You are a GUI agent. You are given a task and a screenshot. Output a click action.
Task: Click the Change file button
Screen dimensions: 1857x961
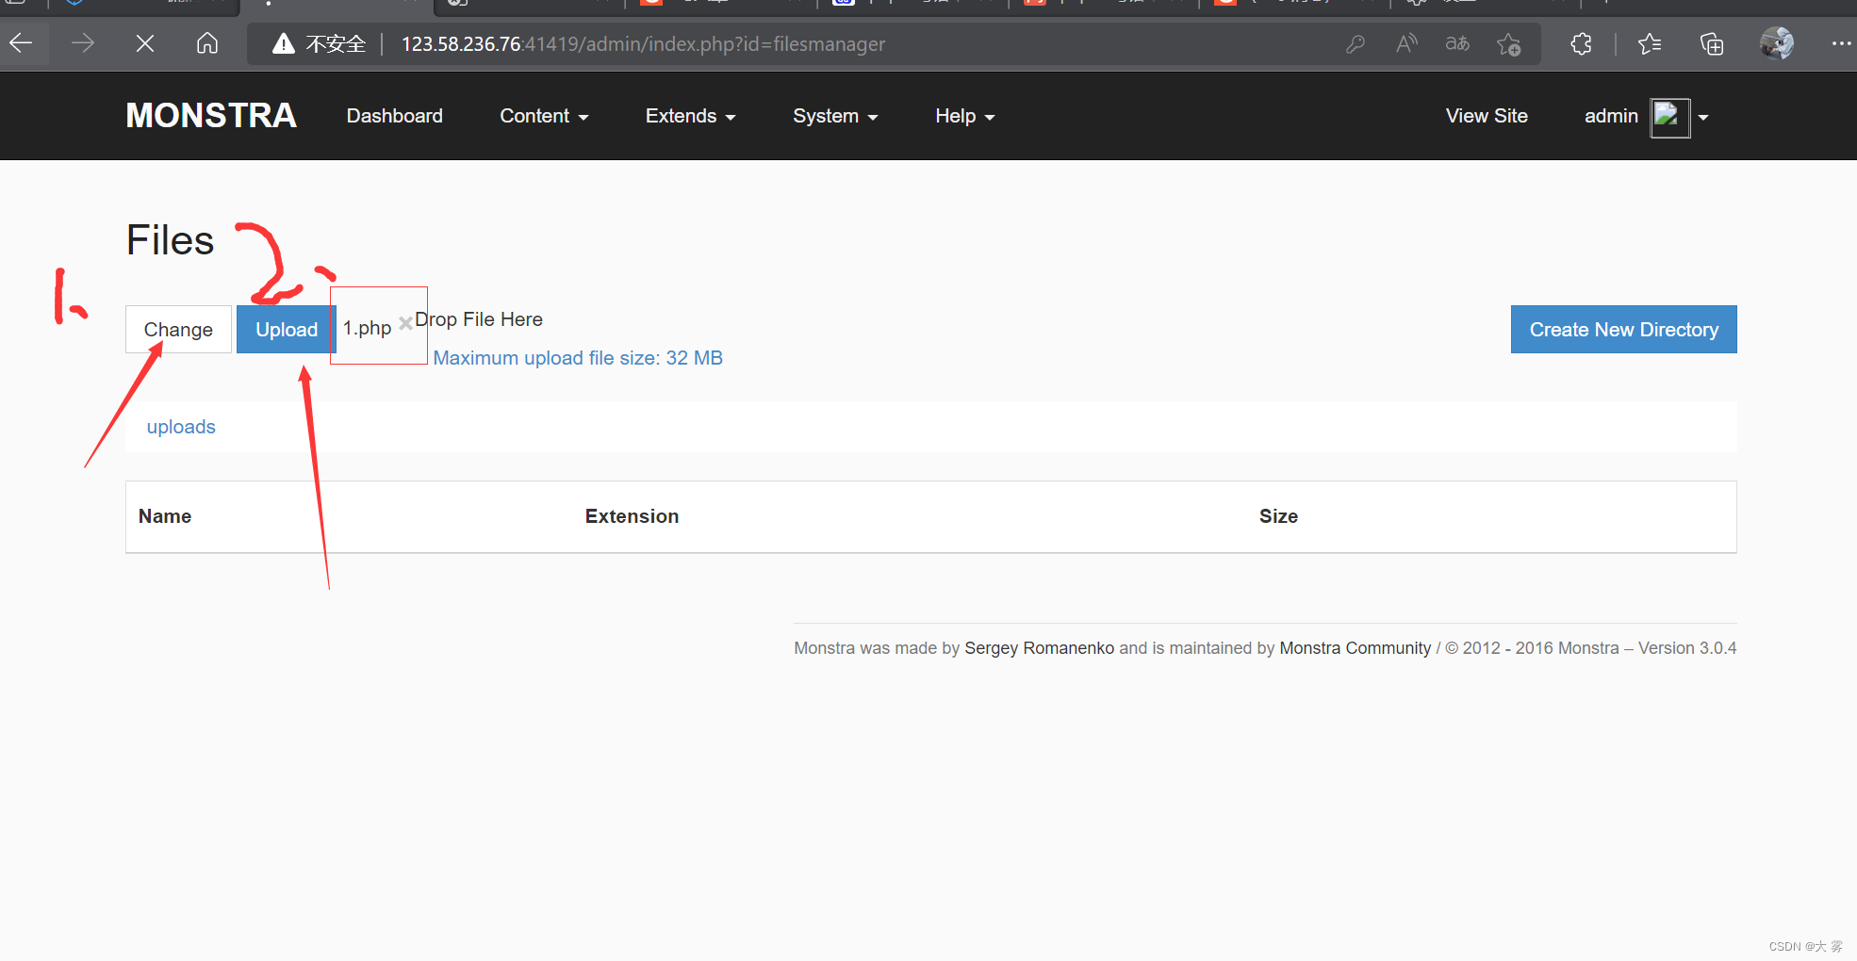(178, 330)
